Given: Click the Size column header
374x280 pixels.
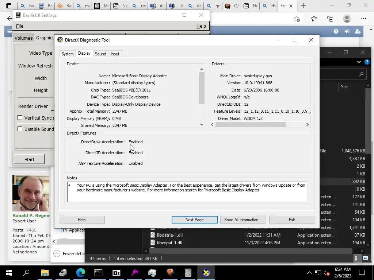Looking at the screenshot, I should [344, 87].
